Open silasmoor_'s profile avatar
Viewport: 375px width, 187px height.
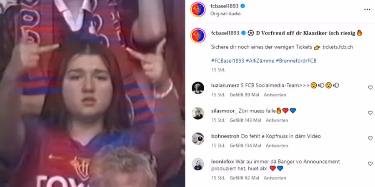click(198, 113)
